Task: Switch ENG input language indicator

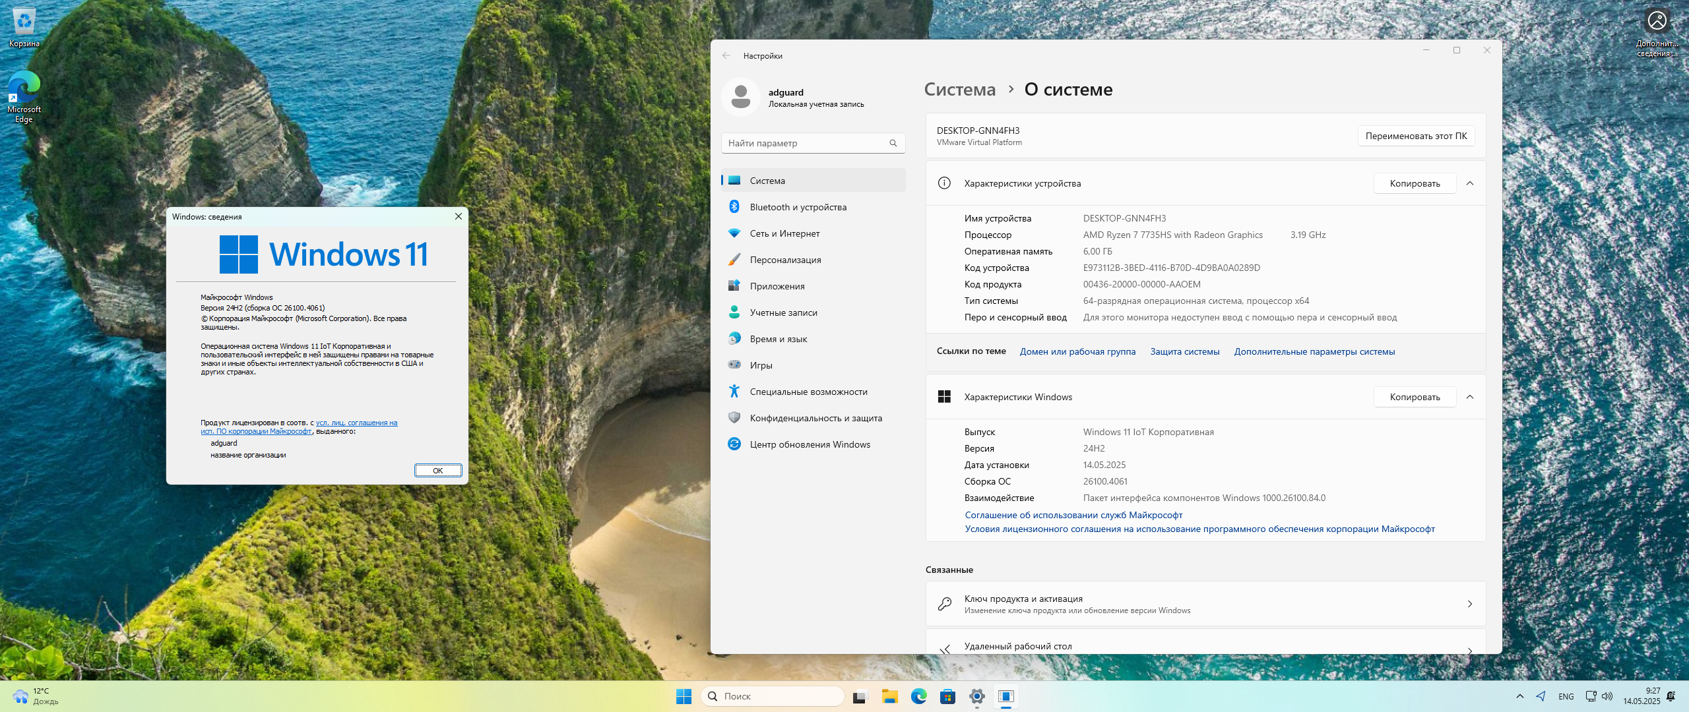Action: [x=1566, y=696]
